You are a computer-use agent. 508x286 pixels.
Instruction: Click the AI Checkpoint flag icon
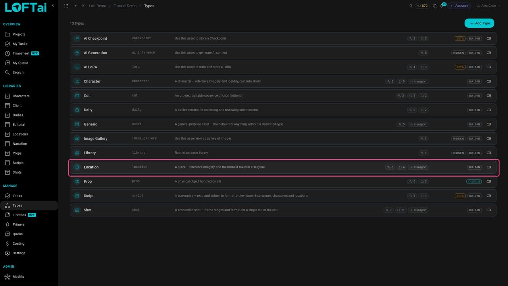click(x=77, y=39)
